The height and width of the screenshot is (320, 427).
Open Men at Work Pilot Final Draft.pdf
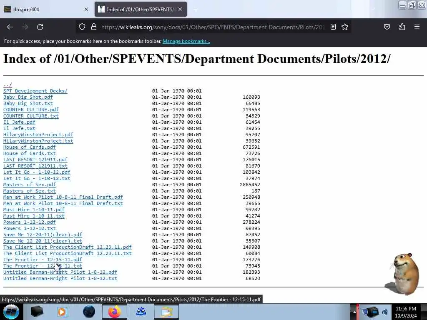(63, 197)
